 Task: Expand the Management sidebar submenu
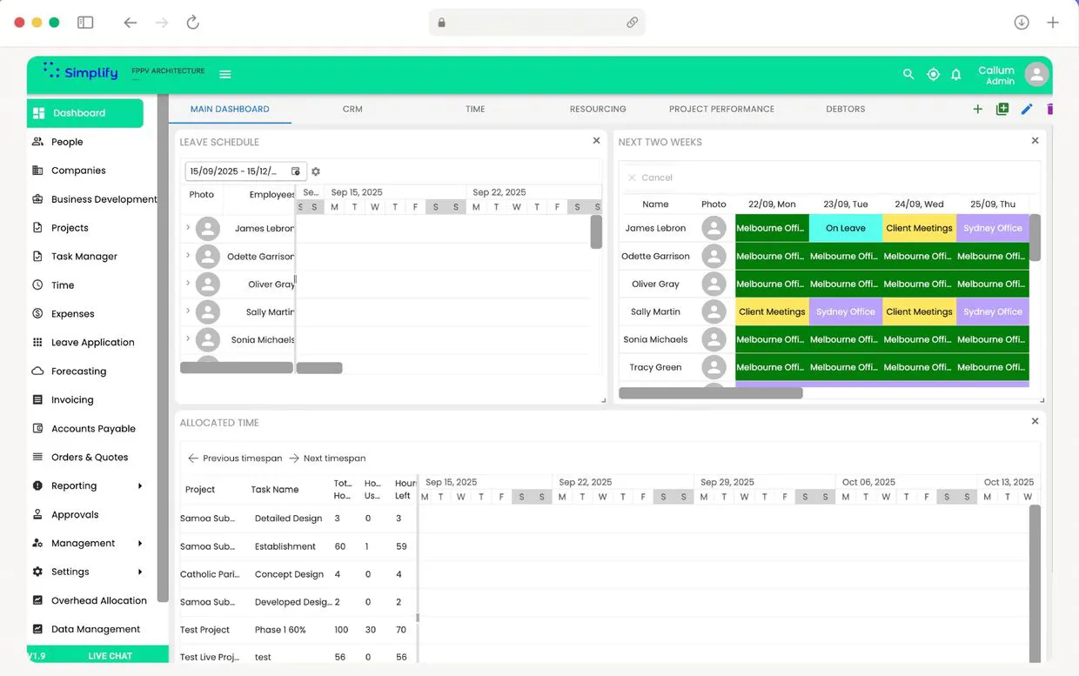pyautogui.click(x=139, y=544)
